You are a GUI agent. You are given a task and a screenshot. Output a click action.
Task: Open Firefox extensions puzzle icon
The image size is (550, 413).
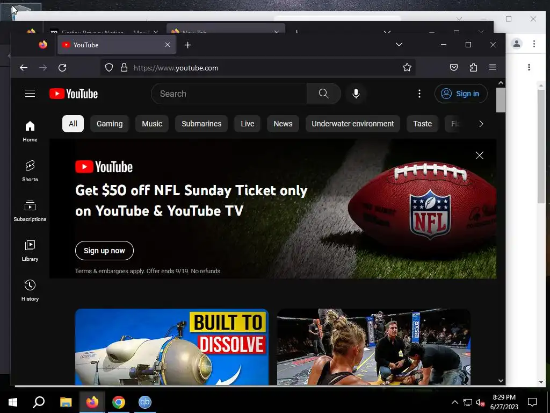coord(473,67)
